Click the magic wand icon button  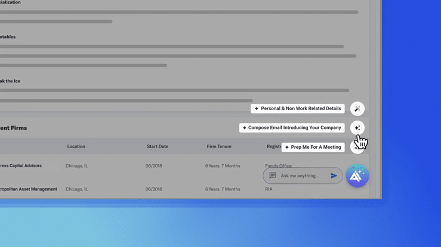coord(357,109)
